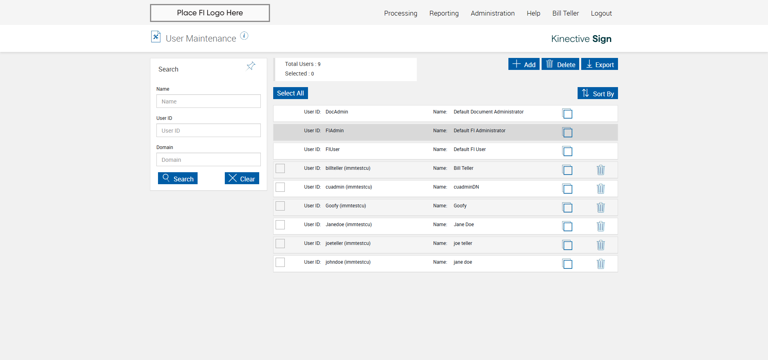Image resolution: width=768 pixels, height=360 pixels.
Task: Select the DocAdmin user ID text
Action: tap(337, 112)
